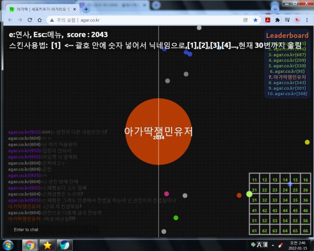Open the taskbar clock showing 오전 2:46
This screenshot has width=314, height=251.
(x=298, y=246)
